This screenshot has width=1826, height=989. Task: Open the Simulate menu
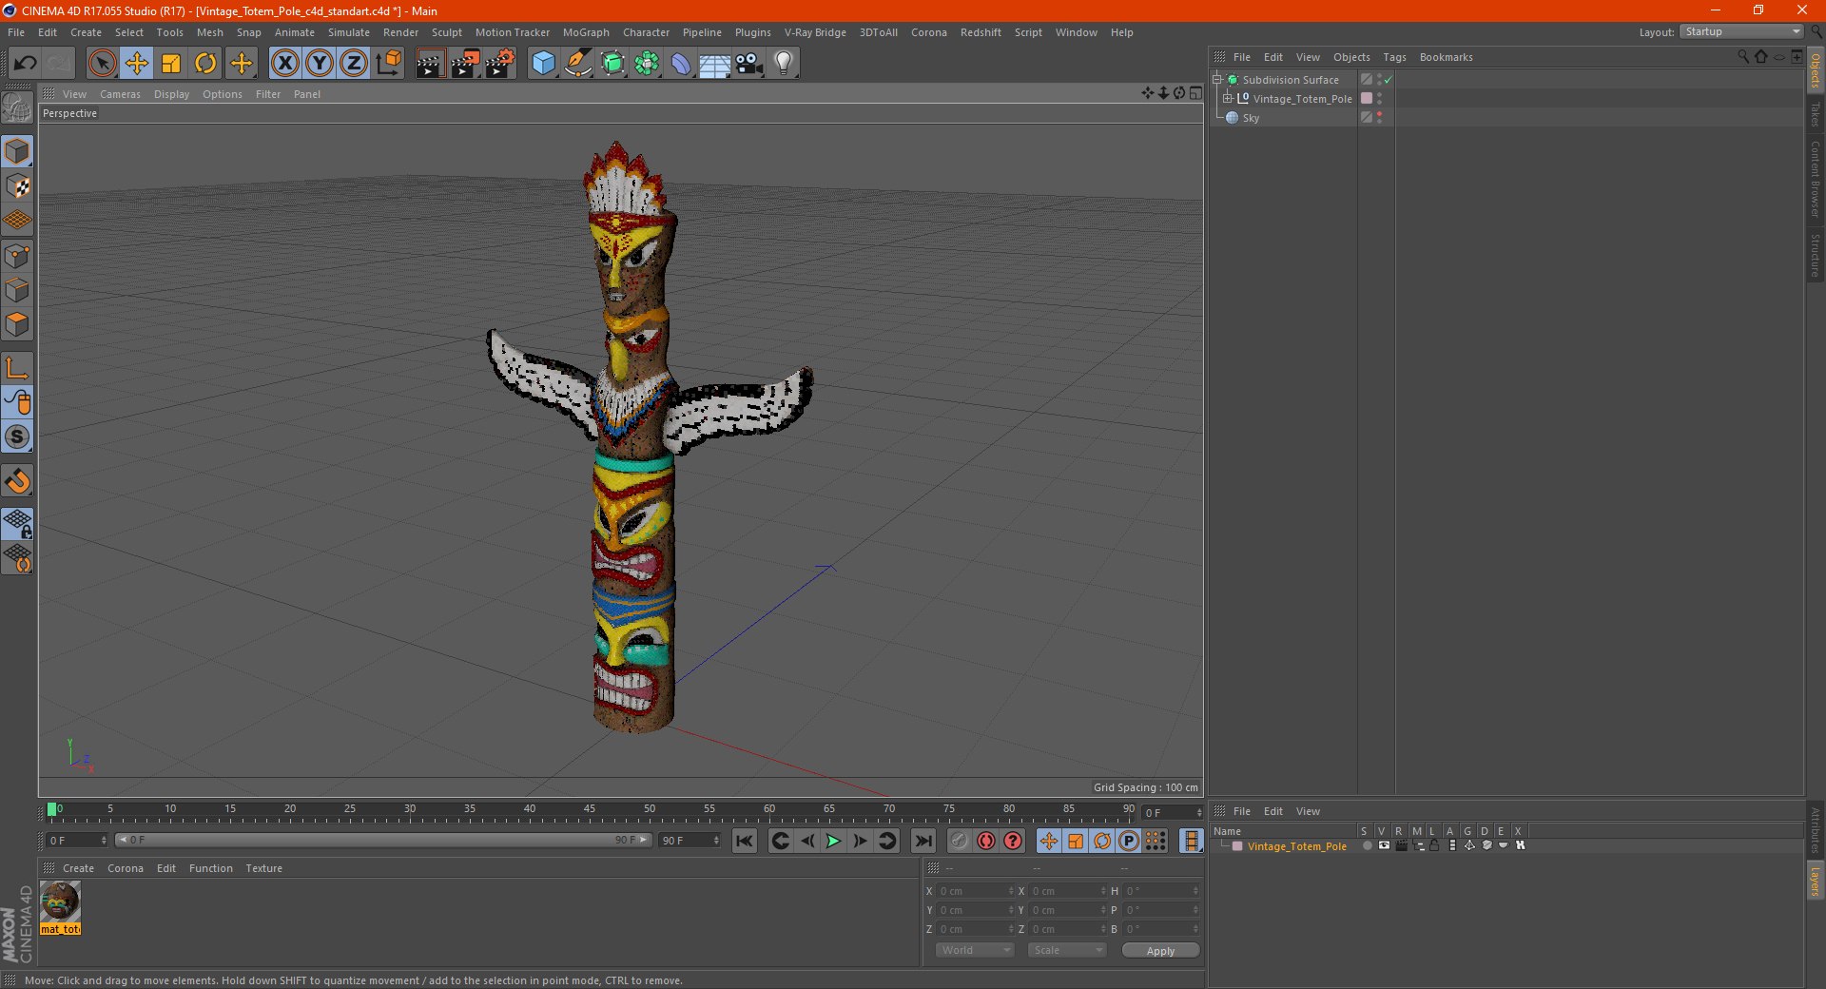[349, 32]
